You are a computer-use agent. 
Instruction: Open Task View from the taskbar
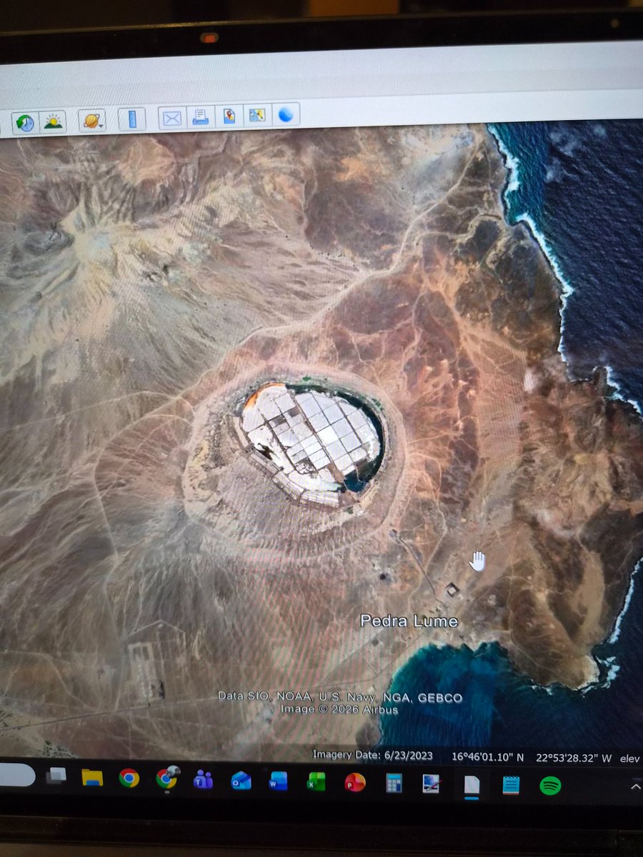click(57, 776)
